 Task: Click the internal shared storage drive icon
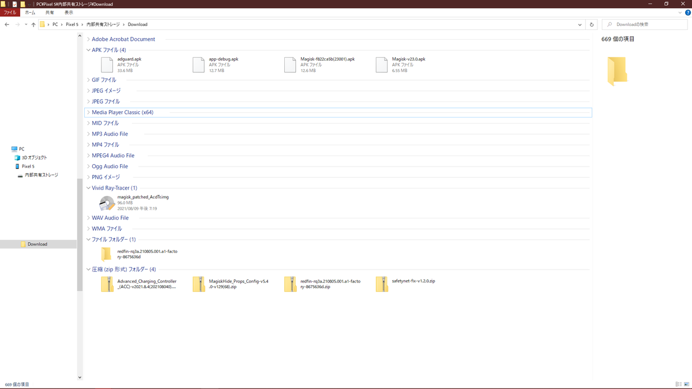pyautogui.click(x=20, y=175)
